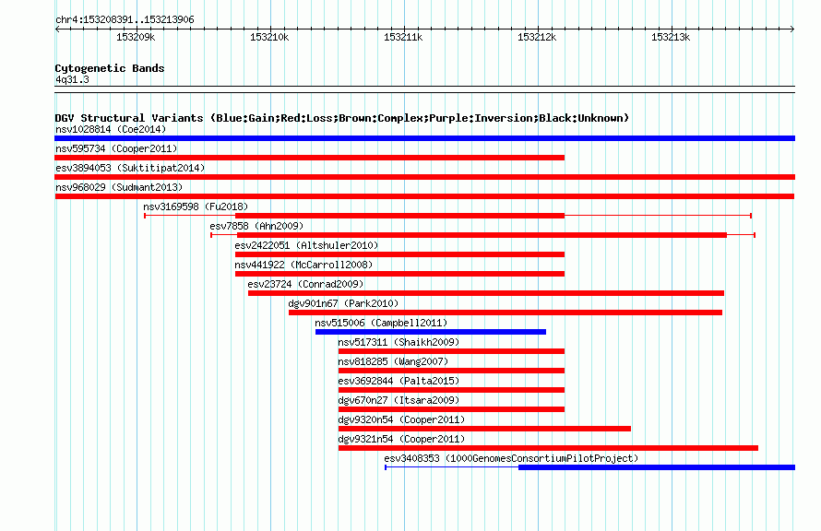Click the 153211k ruler tick label
821x531 pixels.
(x=403, y=37)
